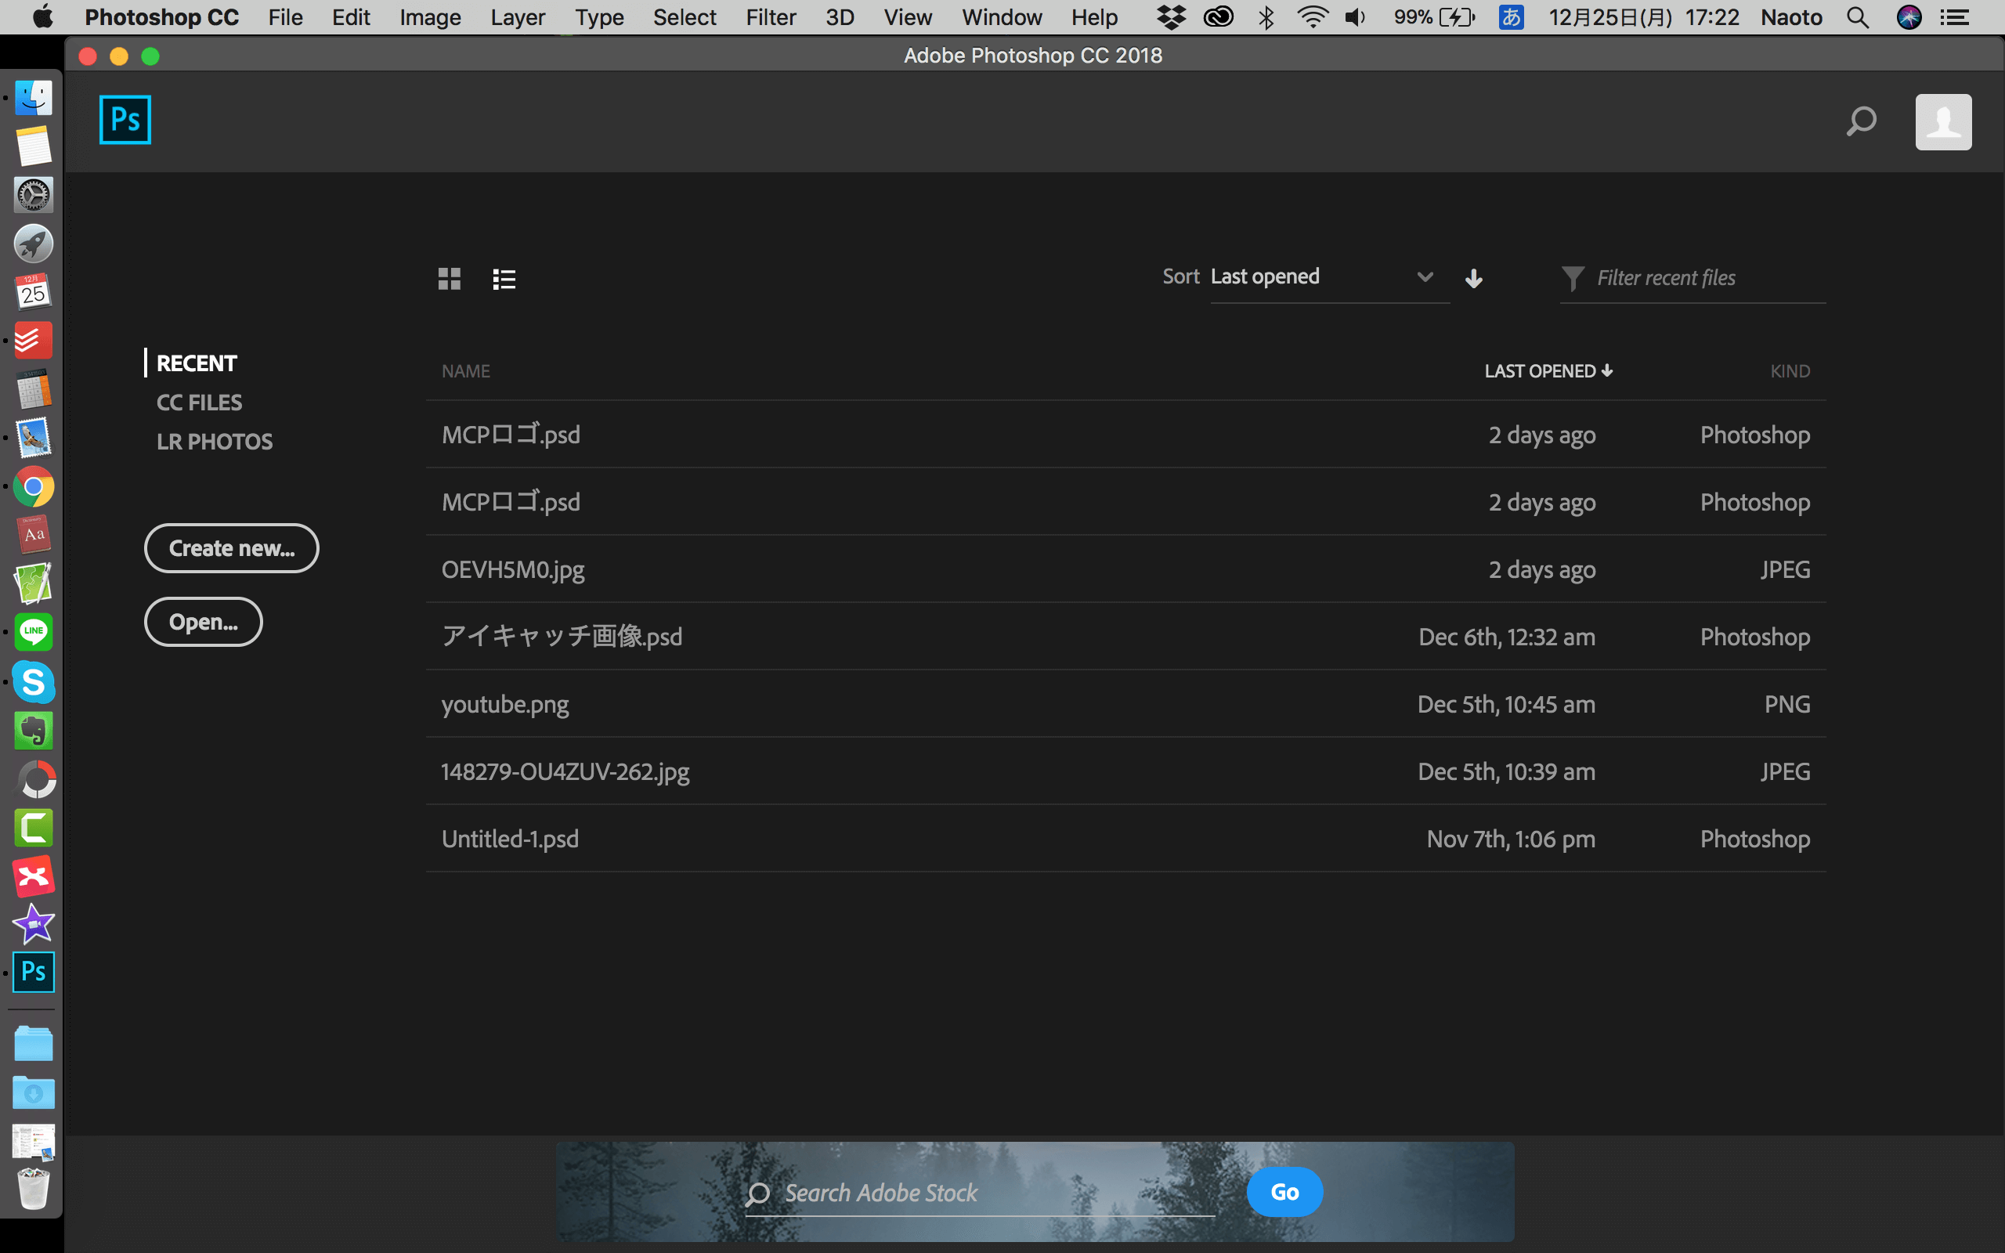Open Notification Center icon
2005x1253 pixels.
point(1954,16)
